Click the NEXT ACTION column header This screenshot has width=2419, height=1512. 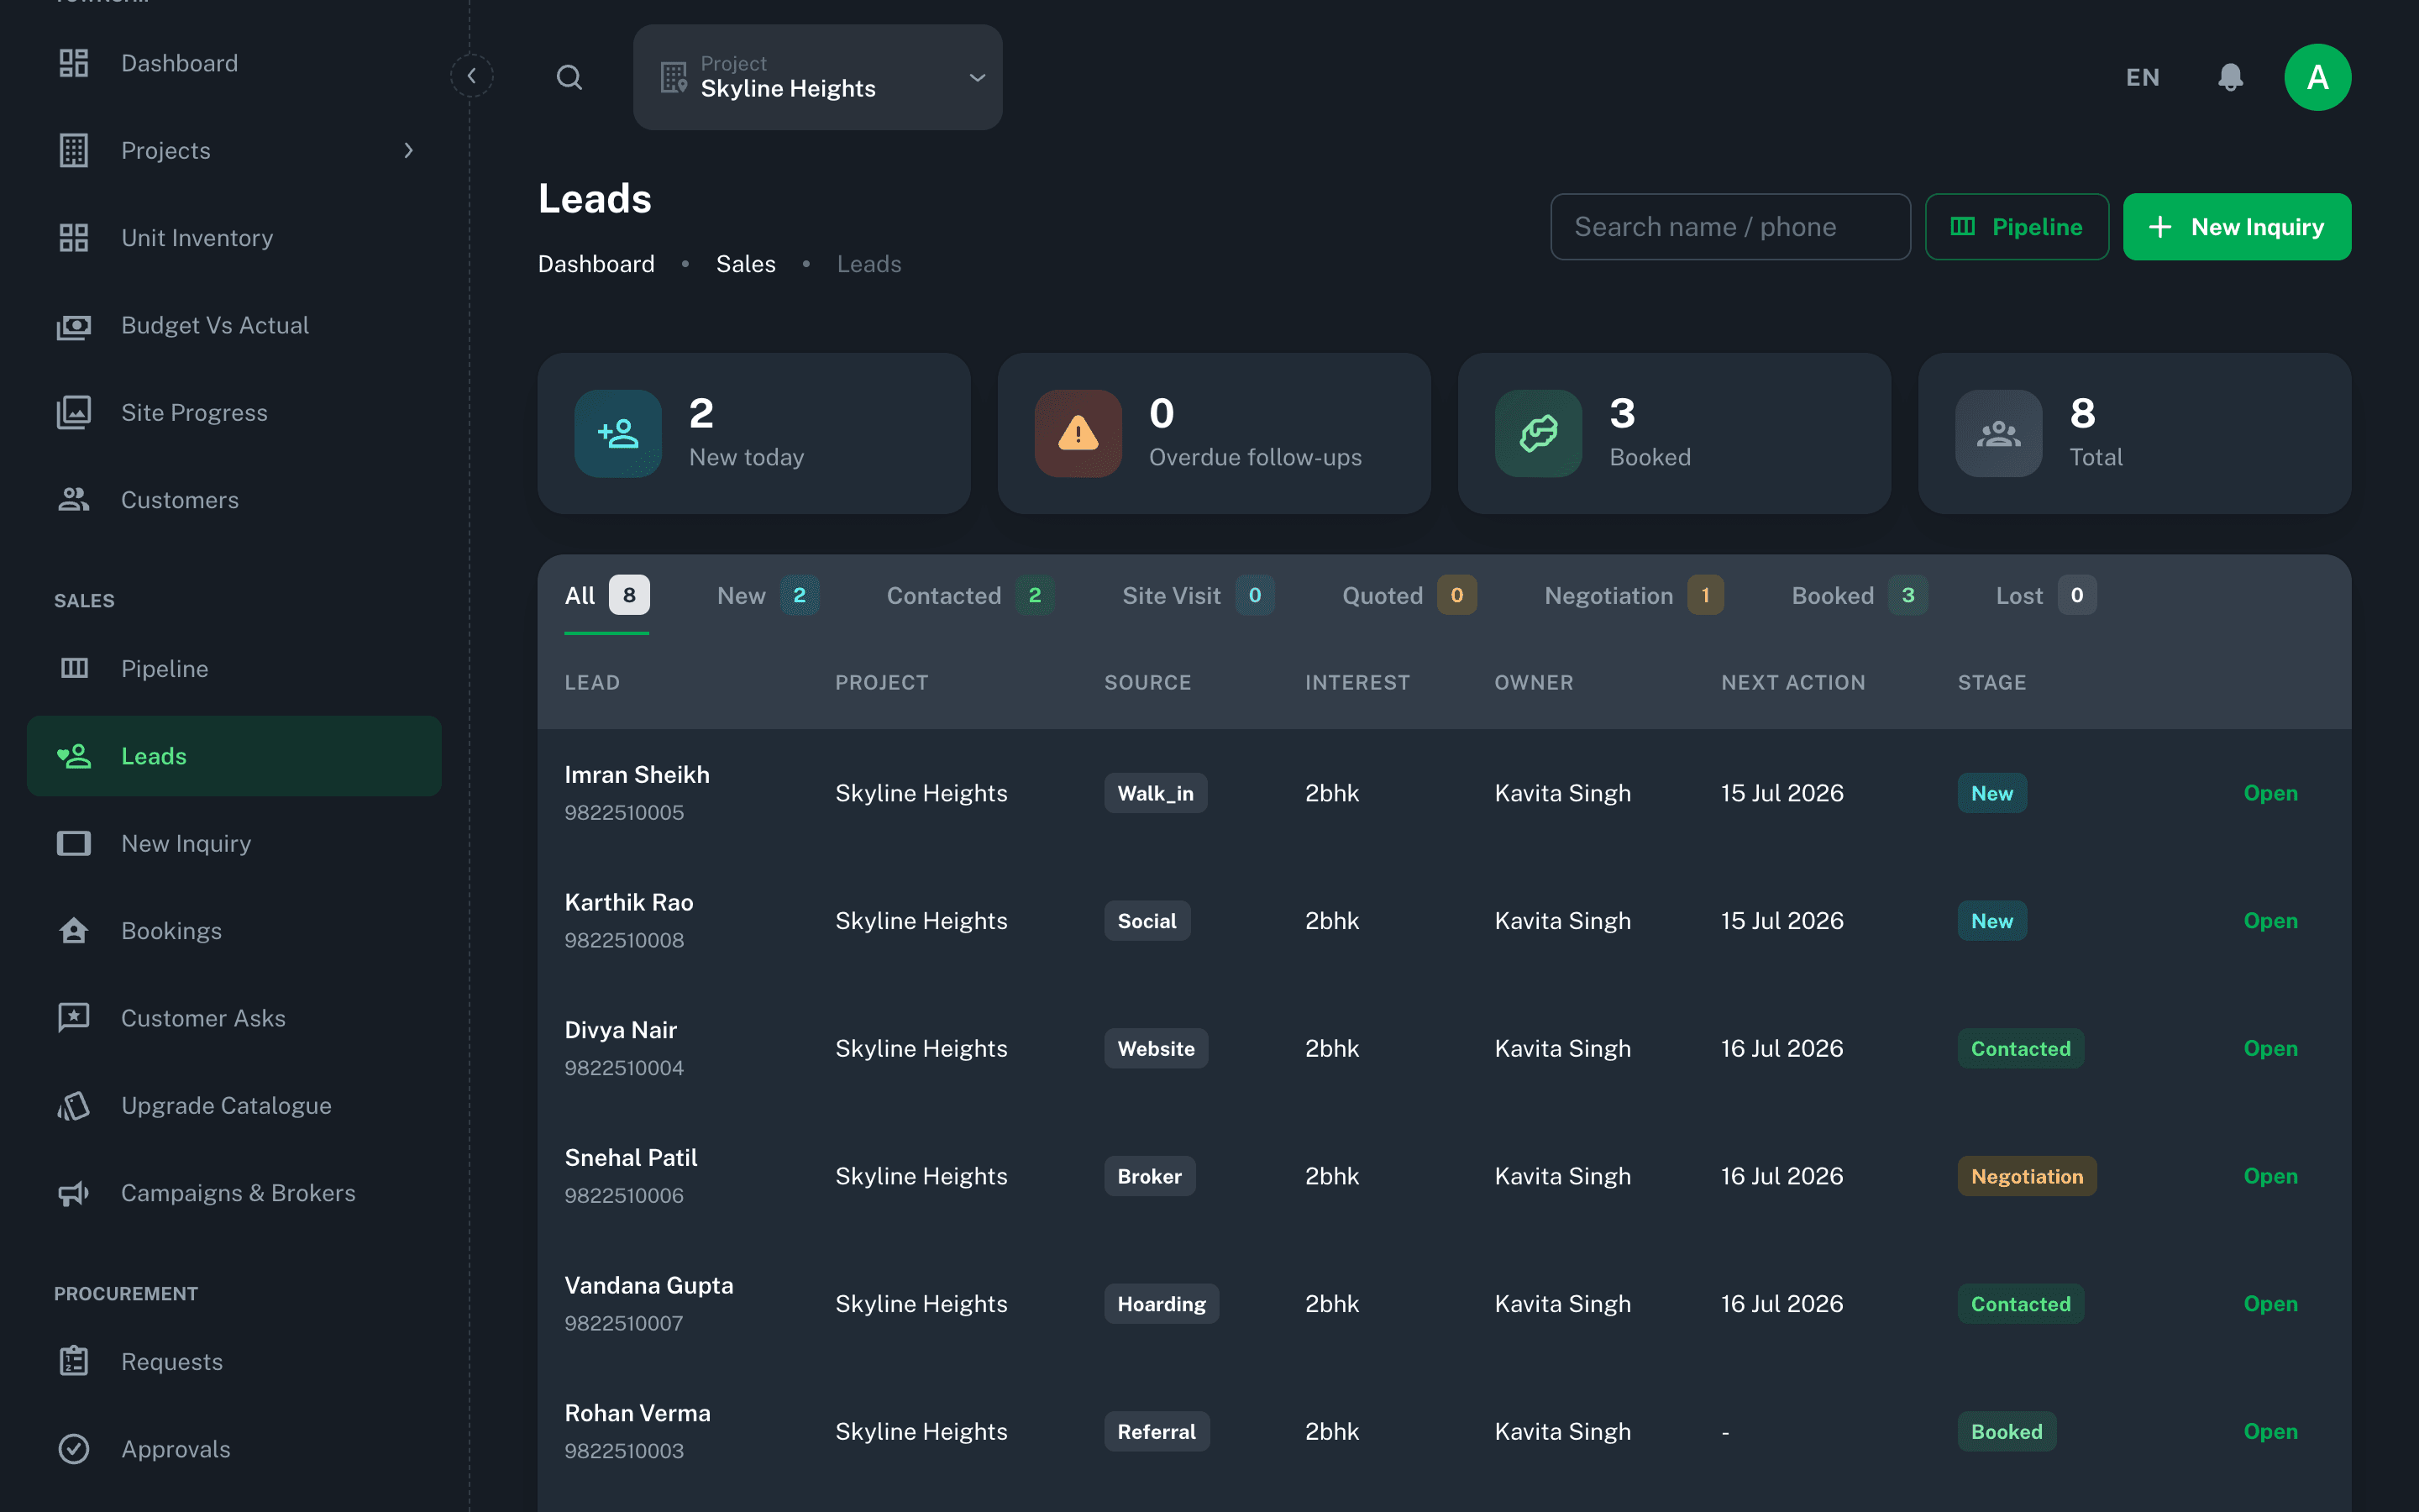tap(1793, 682)
